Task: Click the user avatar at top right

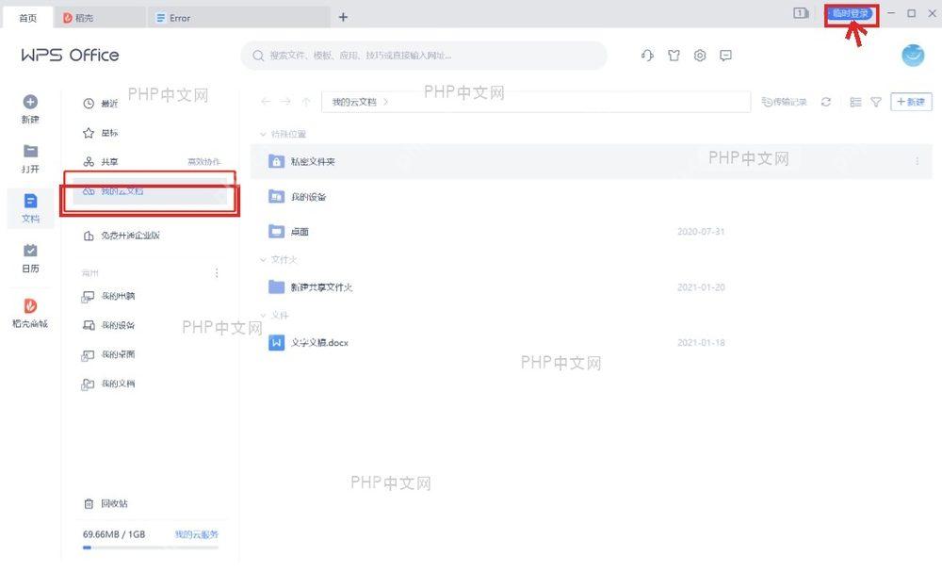Action: tap(913, 56)
